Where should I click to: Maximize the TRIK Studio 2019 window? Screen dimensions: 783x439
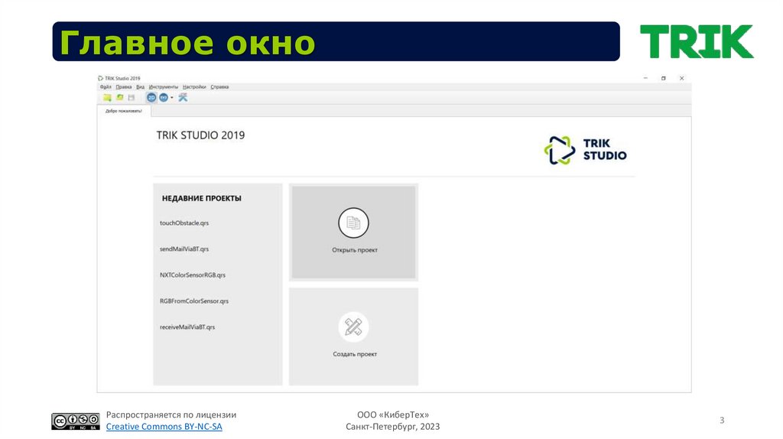coord(664,79)
